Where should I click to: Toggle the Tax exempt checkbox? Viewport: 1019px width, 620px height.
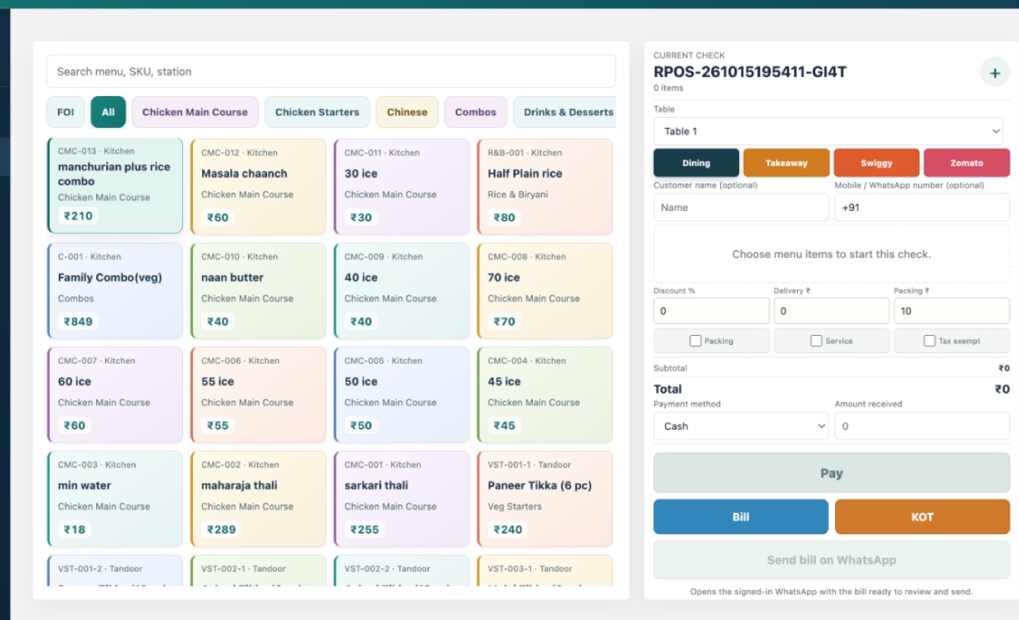tap(929, 341)
